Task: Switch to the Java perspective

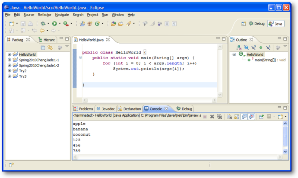Action: click(276, 24)
